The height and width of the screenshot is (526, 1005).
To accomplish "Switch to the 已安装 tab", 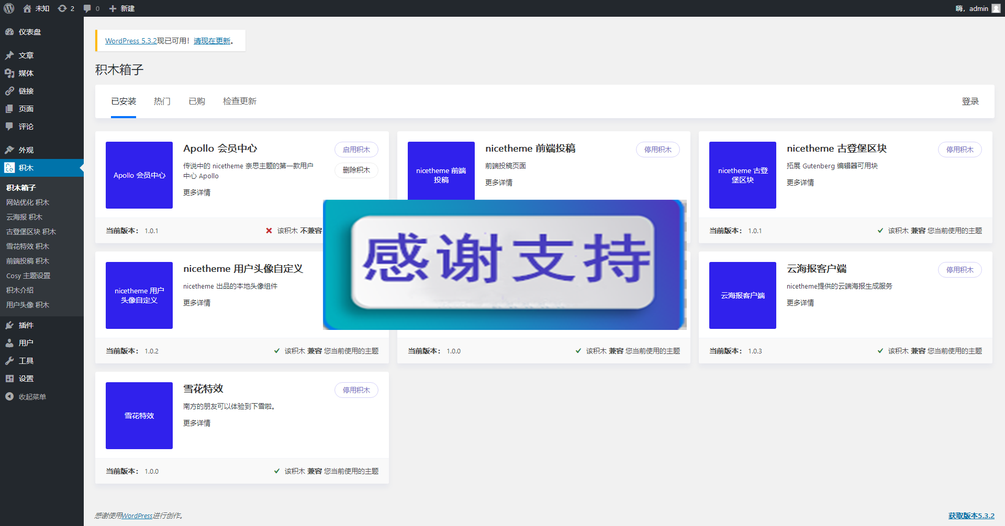I will [x=124, y=101].
